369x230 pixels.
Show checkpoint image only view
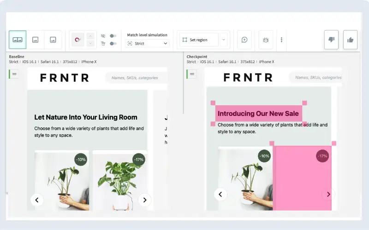(x=53, y=40)
